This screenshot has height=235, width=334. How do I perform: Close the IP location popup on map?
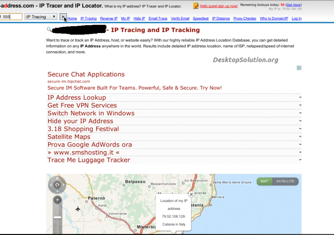click(x=191, y=194)
